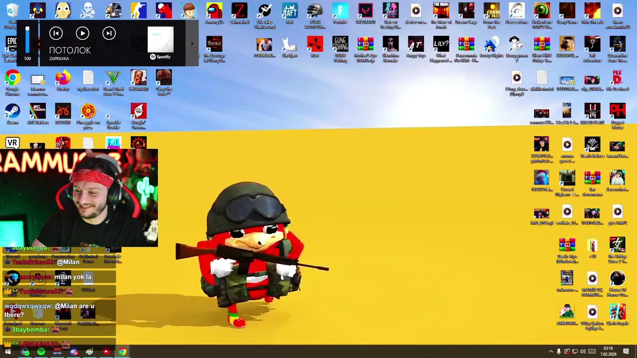
Task: Open ARC Raiders shortcut
Action: 38,114
